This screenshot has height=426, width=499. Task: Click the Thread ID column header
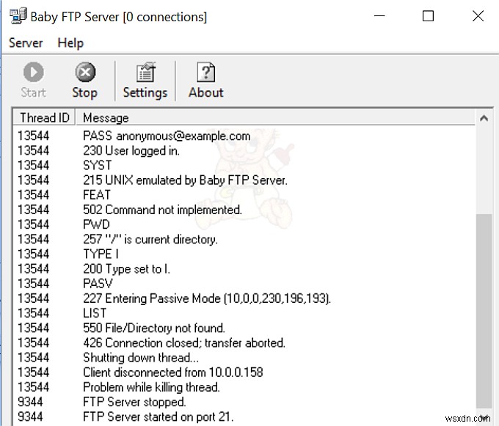click(x=45, y=117)
